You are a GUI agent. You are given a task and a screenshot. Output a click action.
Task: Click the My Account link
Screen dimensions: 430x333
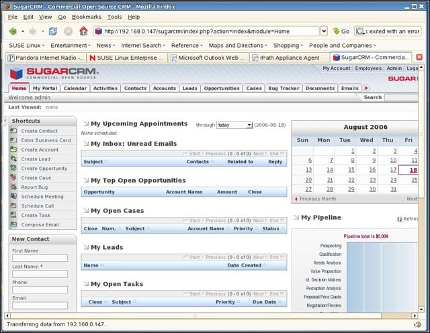click(336, 68)
